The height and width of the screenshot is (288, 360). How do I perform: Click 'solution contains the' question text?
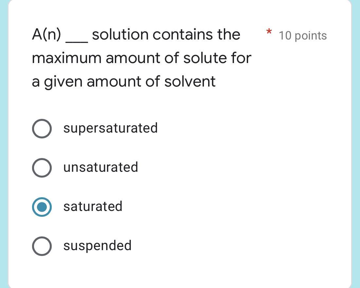tap(166, 35)
